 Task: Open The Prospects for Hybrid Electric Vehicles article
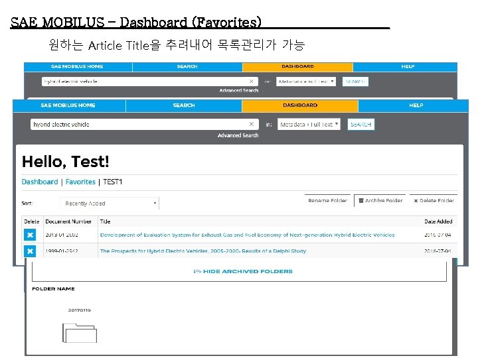pyautogui.click(x=203, y=251)
